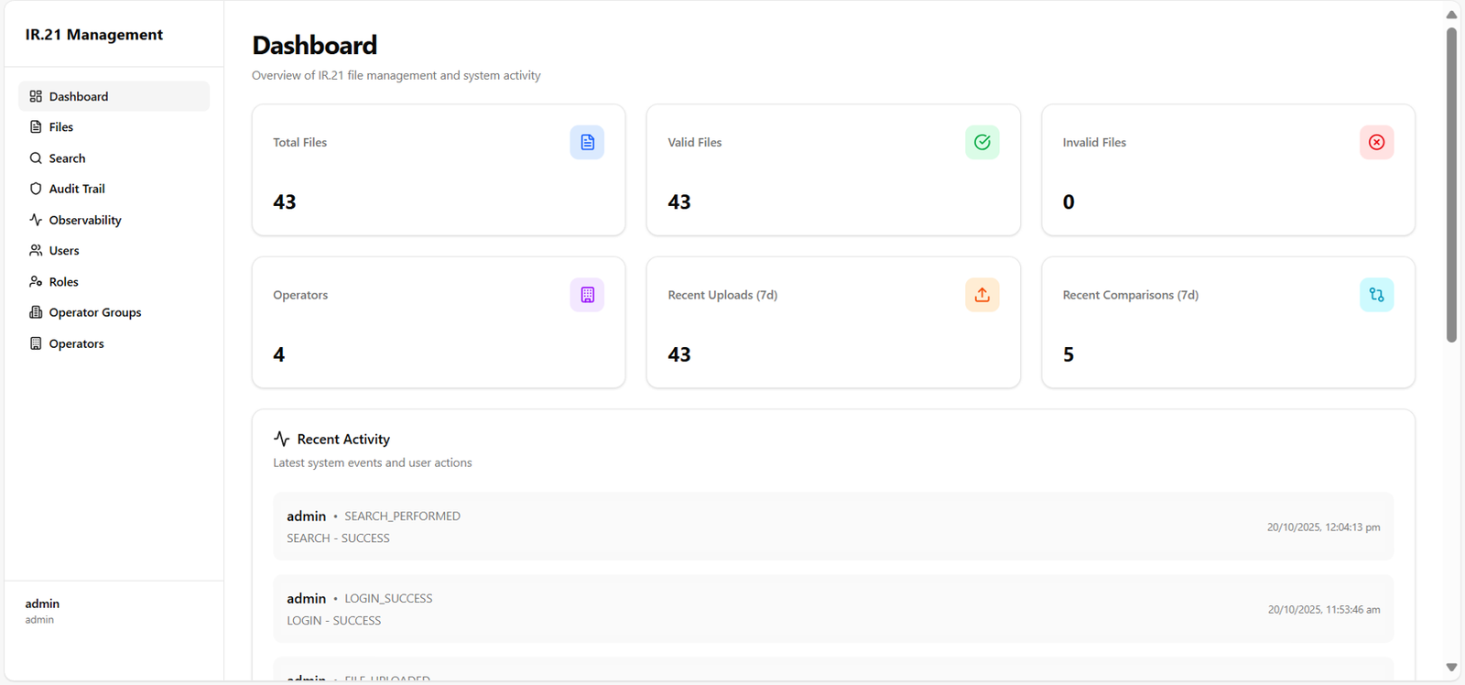
Task: Click the admin user profile at bottom-left
Action: pyautogui.click(x=42, y=611)
